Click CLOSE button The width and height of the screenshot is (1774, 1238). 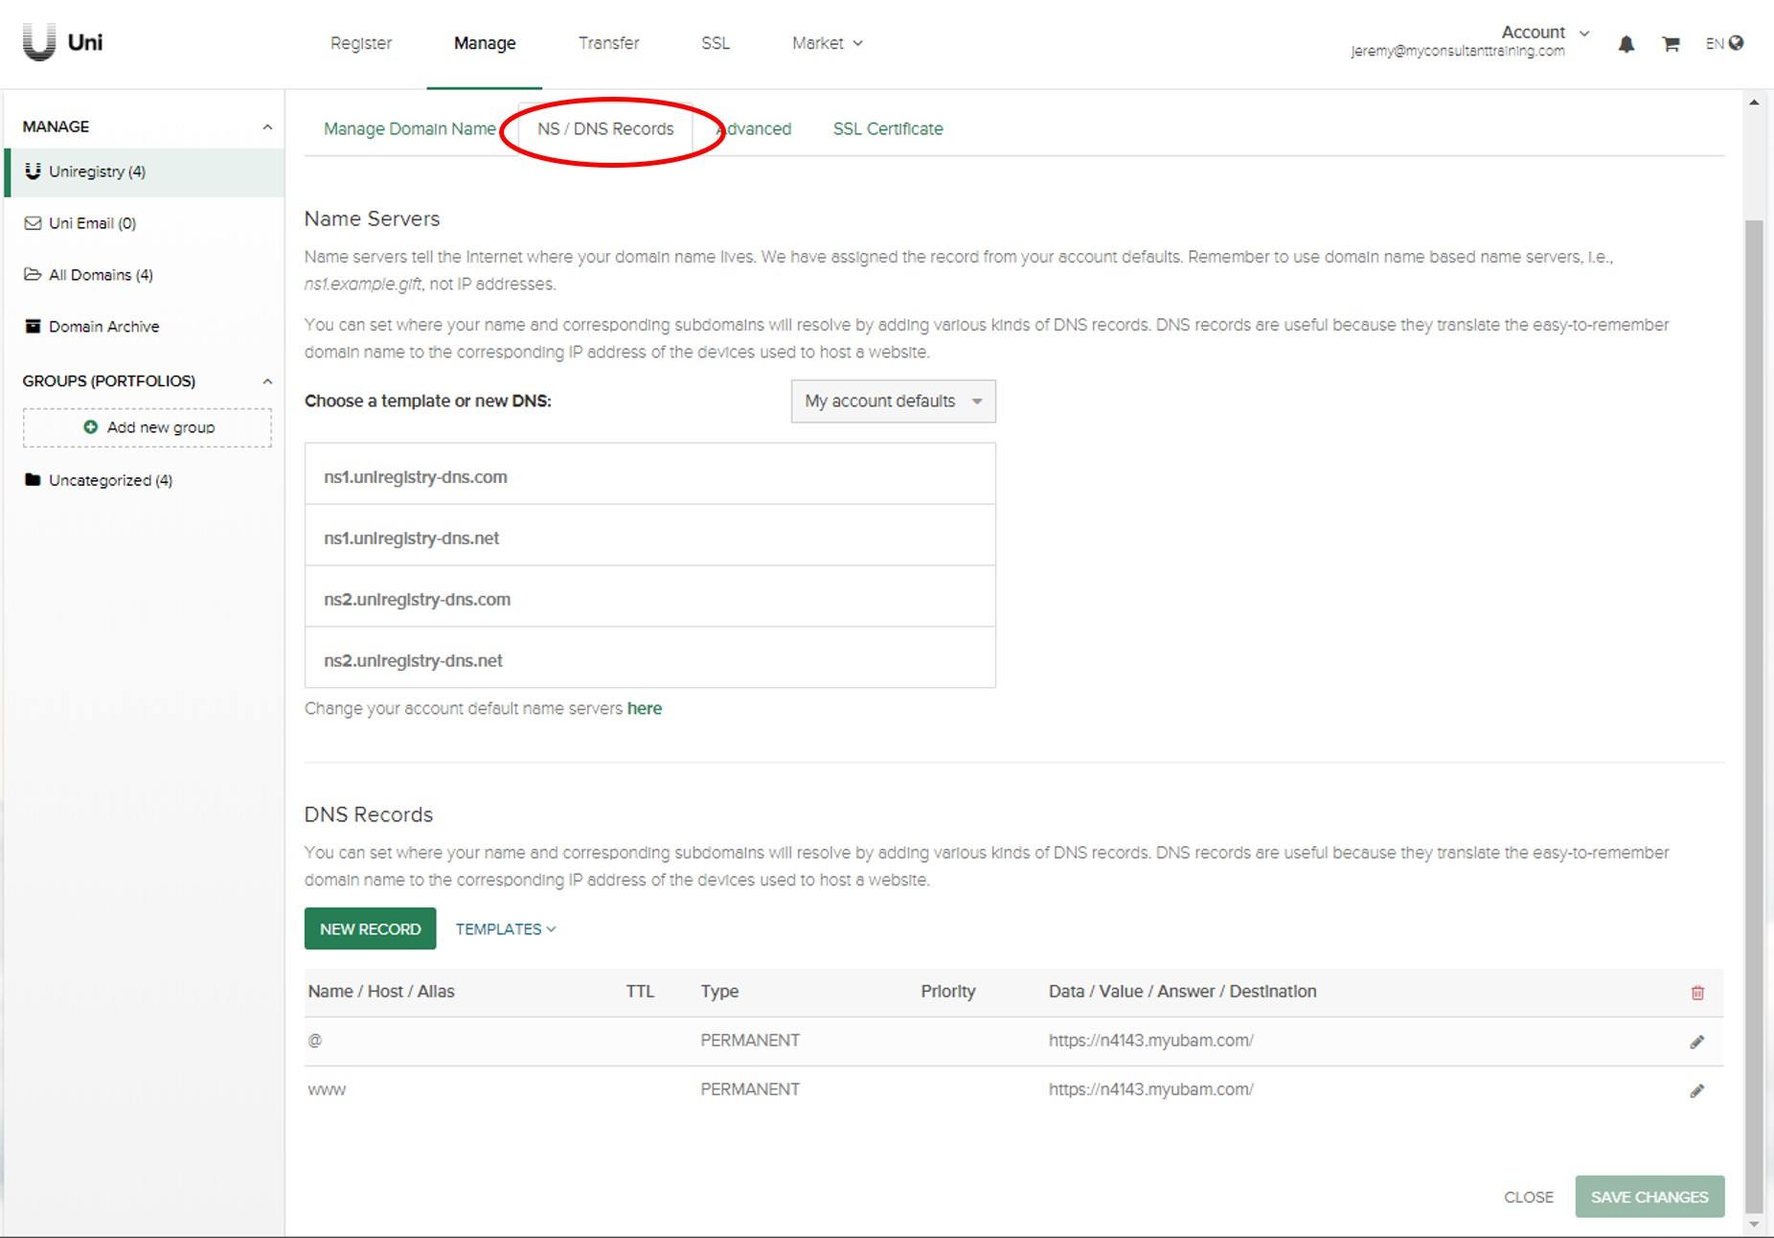tap(1529, 1197)
